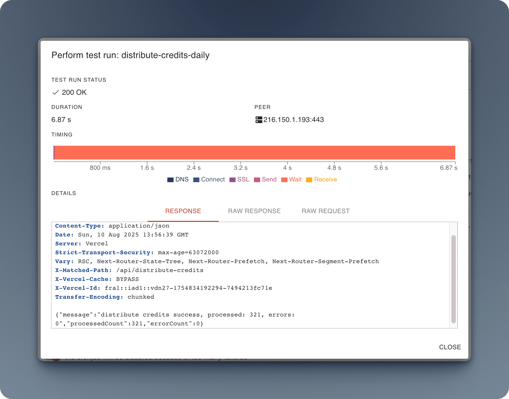Click the response panel scrollbar thumb
This screenshot has height=399, width=509.
pos(453,279)
